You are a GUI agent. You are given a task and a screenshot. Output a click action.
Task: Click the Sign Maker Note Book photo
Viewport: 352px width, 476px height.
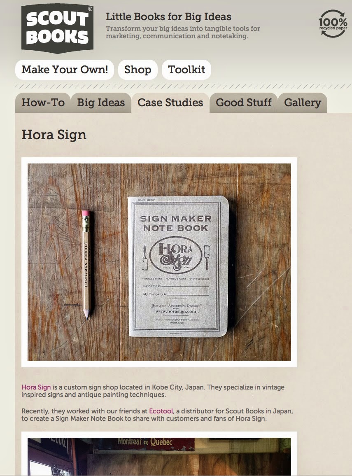159,262
